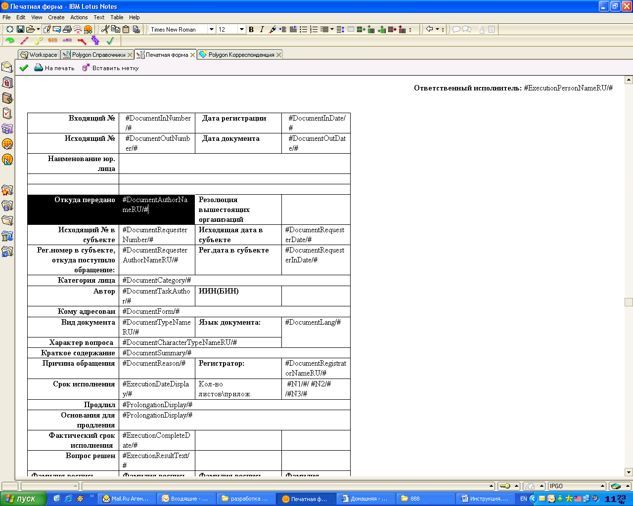Click the Paste clipboard icon
Image resolution: width=633 pixels, height=506 pixels.
126,29
